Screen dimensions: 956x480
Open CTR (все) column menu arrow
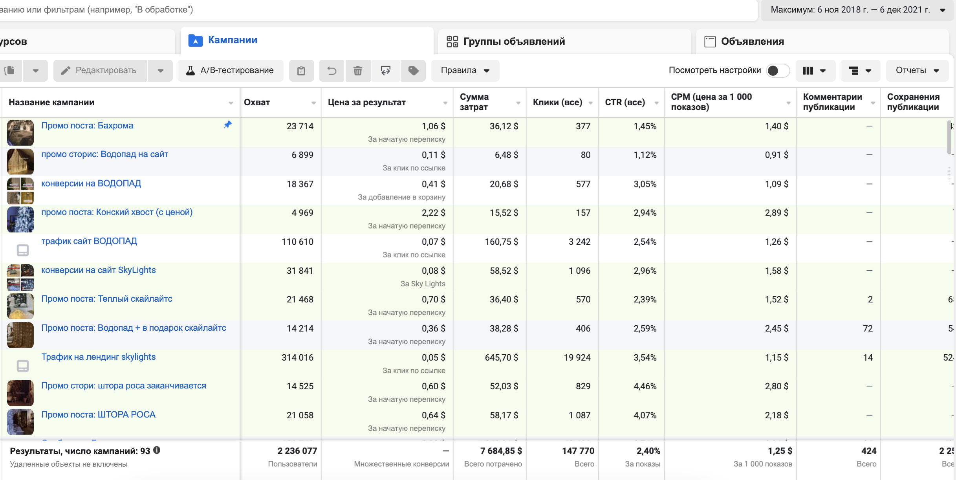656,103
